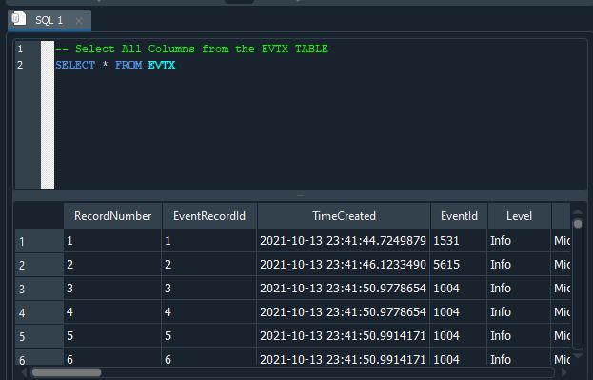
Task: Click Level Info cell in row 4
Action: 519,312
